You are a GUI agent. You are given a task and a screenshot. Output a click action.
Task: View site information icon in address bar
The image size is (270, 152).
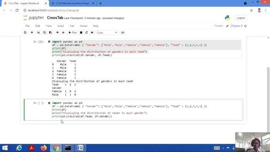point(25,10)
